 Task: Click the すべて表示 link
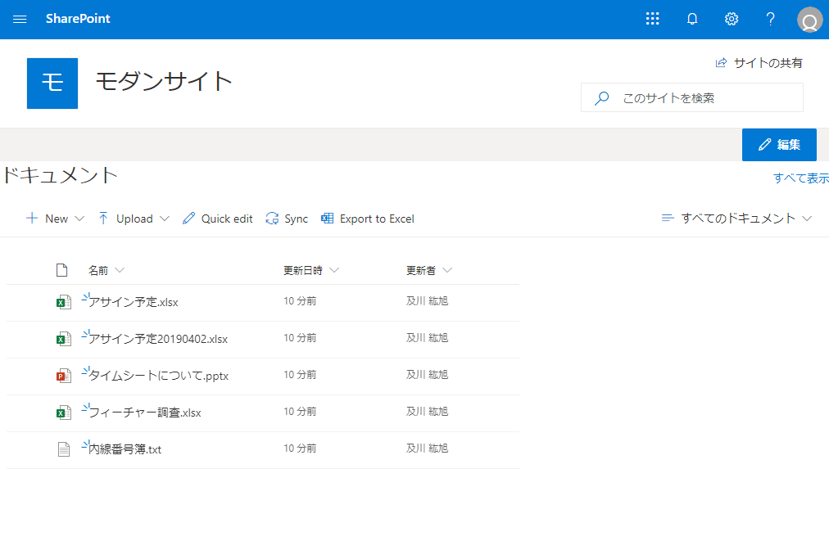pyautogui.click(x=800, y=178)
